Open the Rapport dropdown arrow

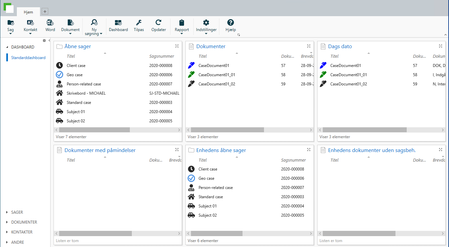pyautogui.click(x=182, y=33)
